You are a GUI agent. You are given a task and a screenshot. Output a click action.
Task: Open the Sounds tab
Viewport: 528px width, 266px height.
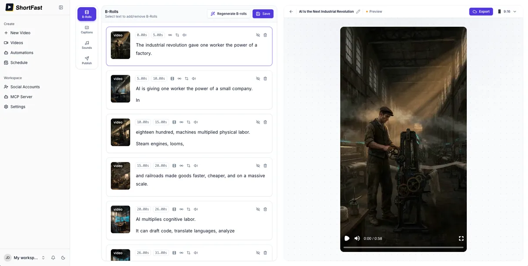(87, 45)
